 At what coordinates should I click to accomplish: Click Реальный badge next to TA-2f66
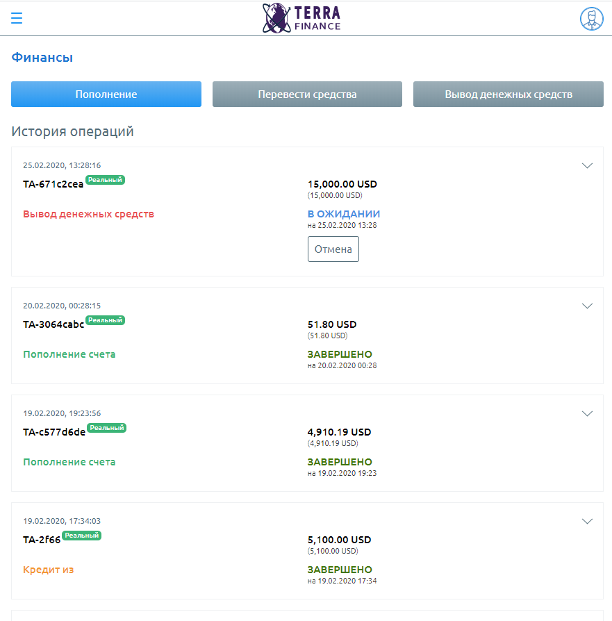pyautogui.click(x=81, y=536)
